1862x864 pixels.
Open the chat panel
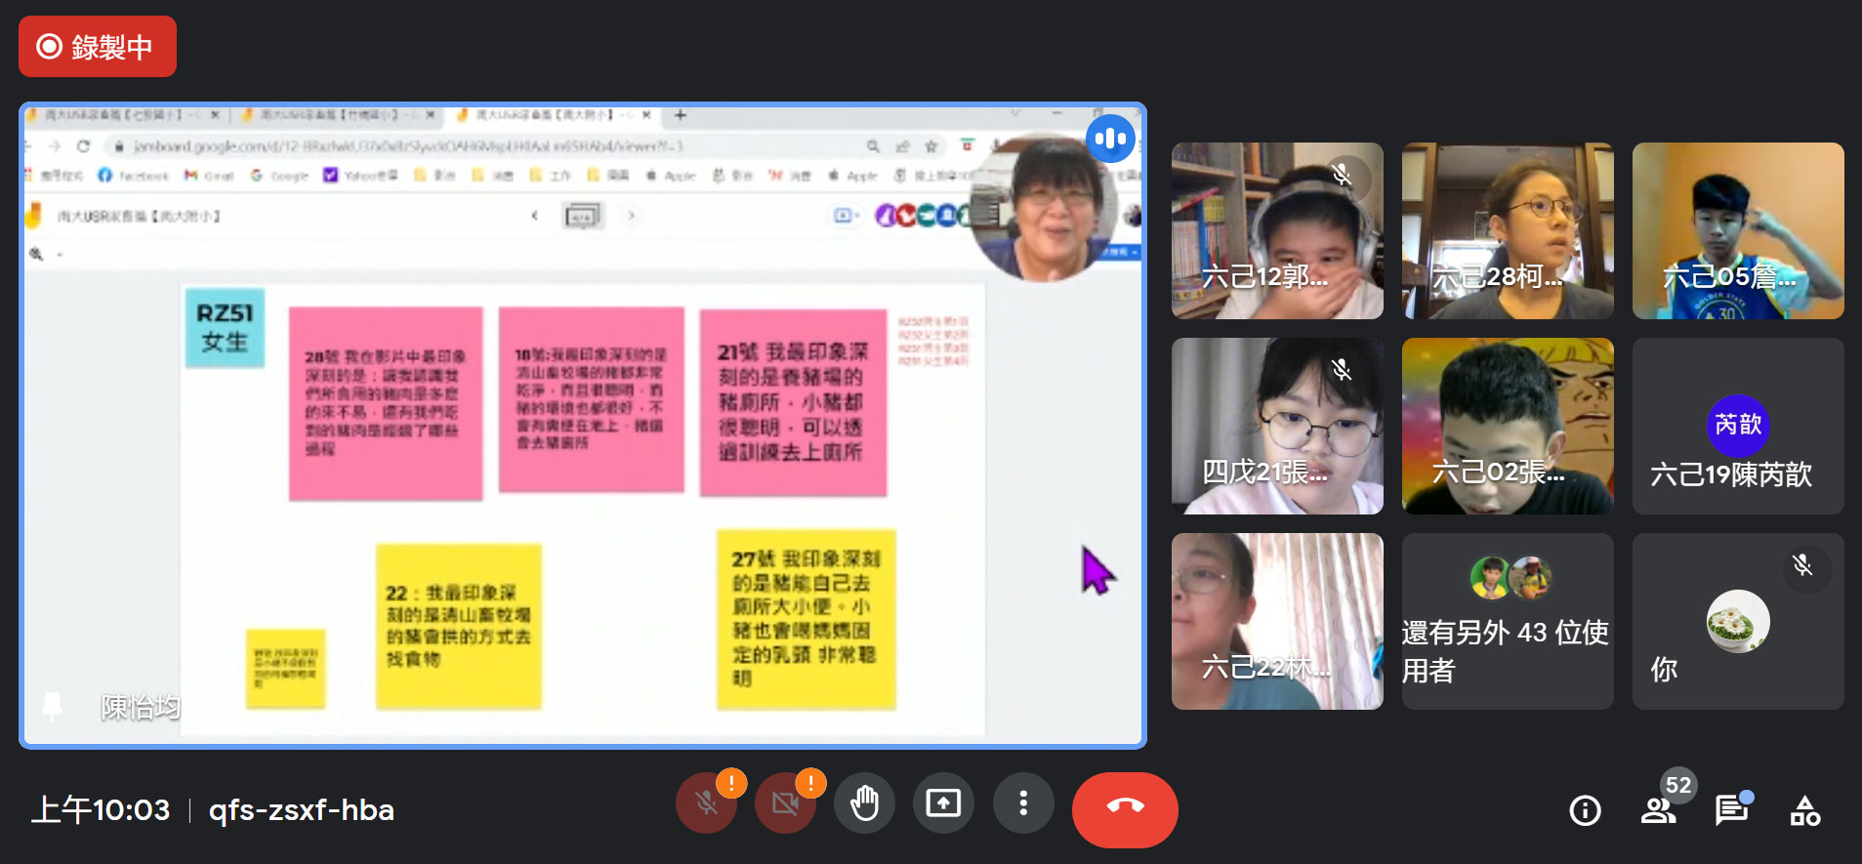(x=1731, y=810)
